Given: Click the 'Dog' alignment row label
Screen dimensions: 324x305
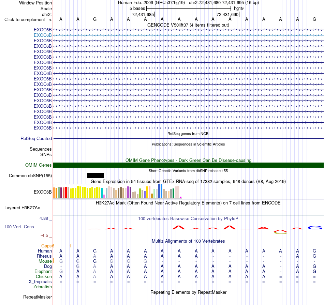Looking at the screenshot, I should point(48,266).
